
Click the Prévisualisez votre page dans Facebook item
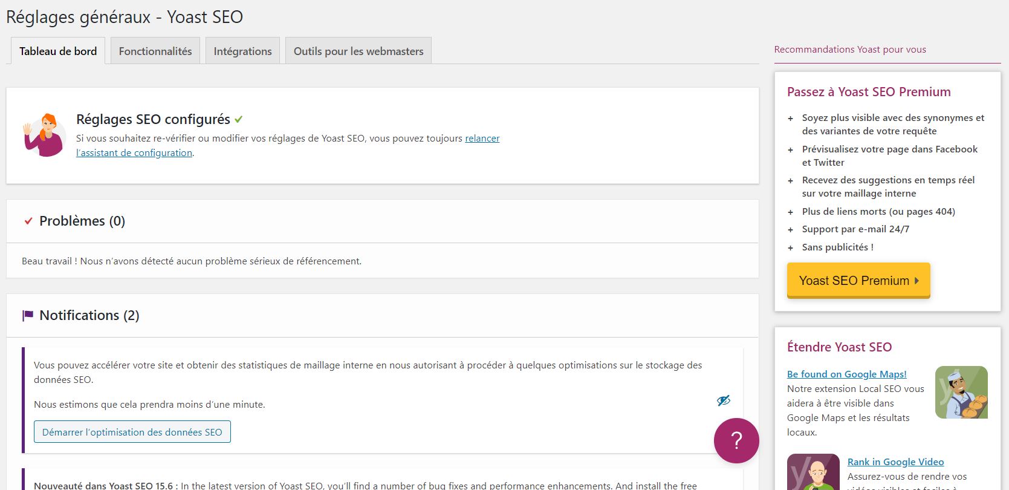pyautogui.click(x=890, y=155)
